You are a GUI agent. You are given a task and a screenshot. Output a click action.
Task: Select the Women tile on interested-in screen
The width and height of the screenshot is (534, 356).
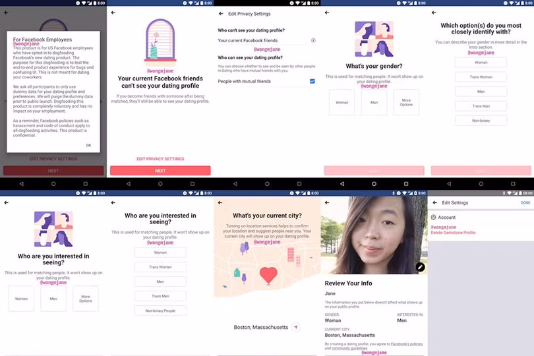coord(21,299)
